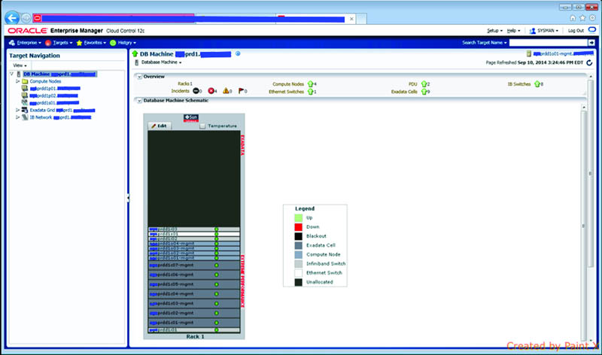Select the Exadata Grid item in navigation tree
This screenshot has width=602, height=355.
(62, 110)
